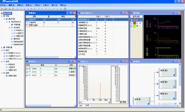Expand the 0x123 message tree node
The width and height of the screenshot is (185, 112).
(x=4, y=53)
